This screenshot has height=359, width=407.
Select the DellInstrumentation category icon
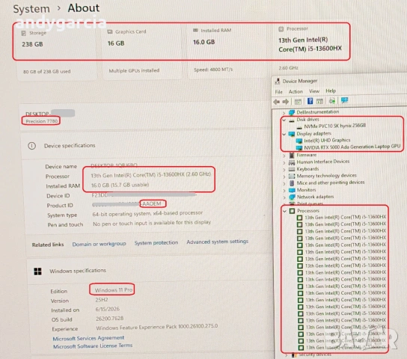(292, 112)
